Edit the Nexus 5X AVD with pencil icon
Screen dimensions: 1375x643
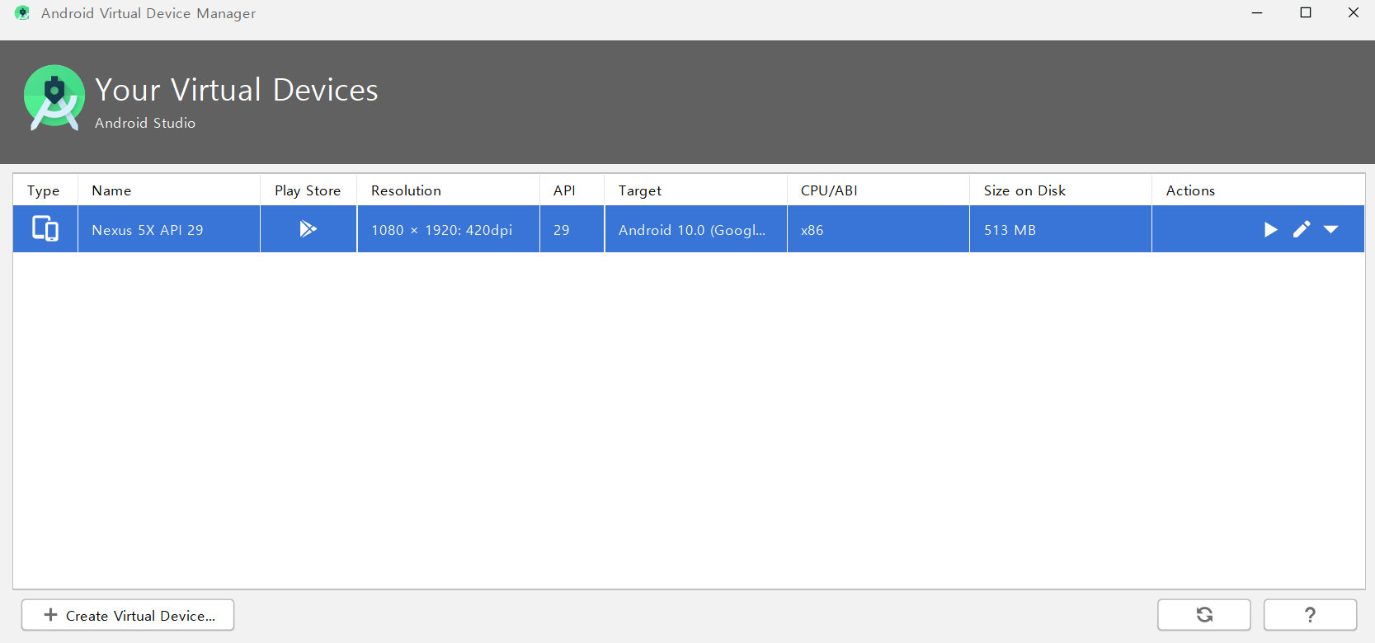coord(1302,229)
